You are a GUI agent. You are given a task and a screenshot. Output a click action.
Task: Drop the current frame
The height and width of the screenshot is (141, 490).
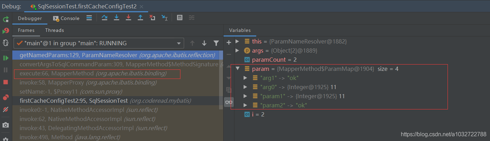tap(152, 18)
